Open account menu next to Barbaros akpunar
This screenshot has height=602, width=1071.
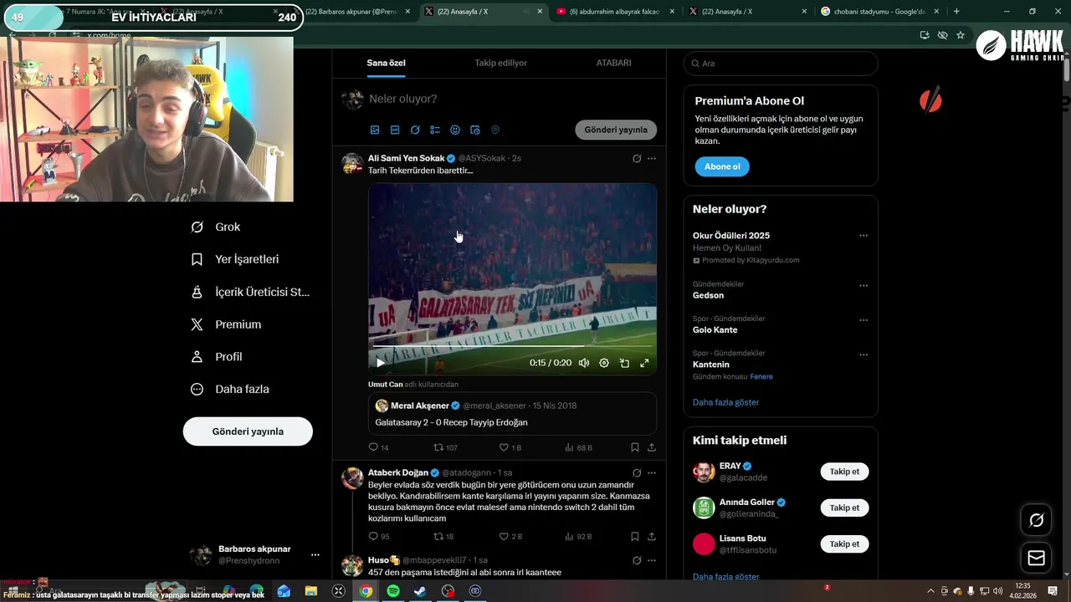pos(315,554)
